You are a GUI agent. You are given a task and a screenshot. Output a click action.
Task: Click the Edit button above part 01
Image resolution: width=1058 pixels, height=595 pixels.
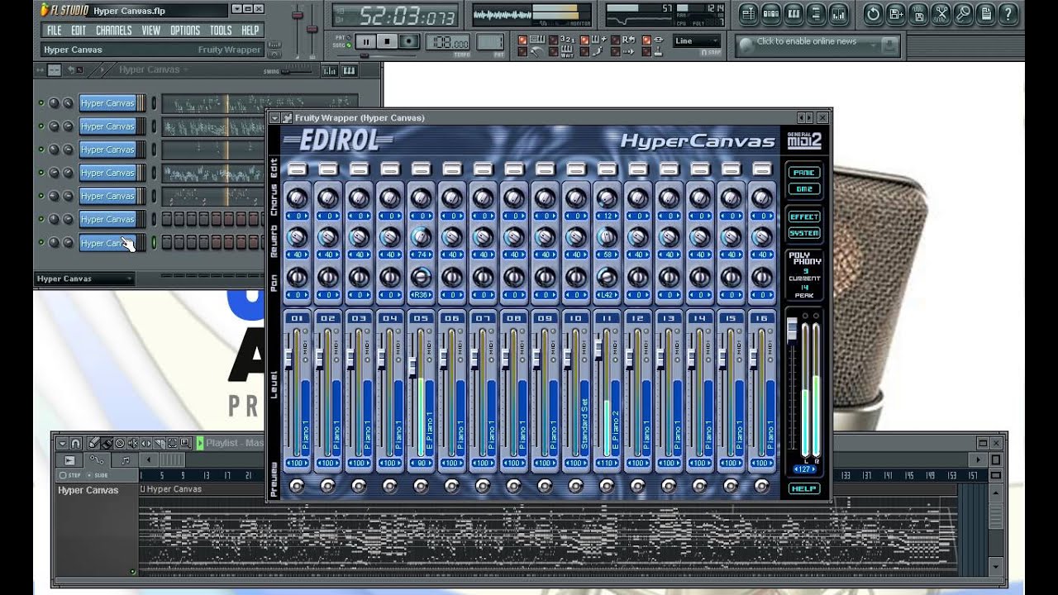point(298,169)
